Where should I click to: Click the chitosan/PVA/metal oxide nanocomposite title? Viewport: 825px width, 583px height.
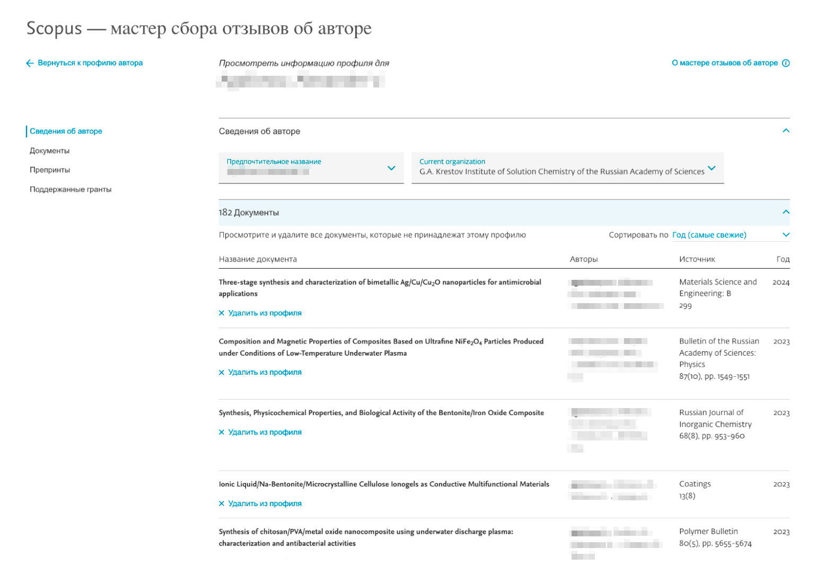point(366,538)
